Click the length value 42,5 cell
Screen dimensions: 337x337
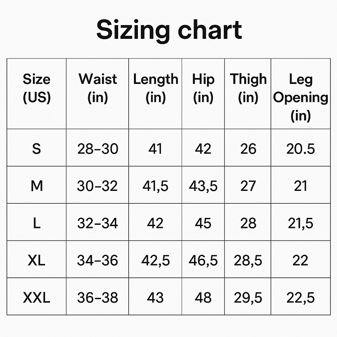(x=155, y=261)
